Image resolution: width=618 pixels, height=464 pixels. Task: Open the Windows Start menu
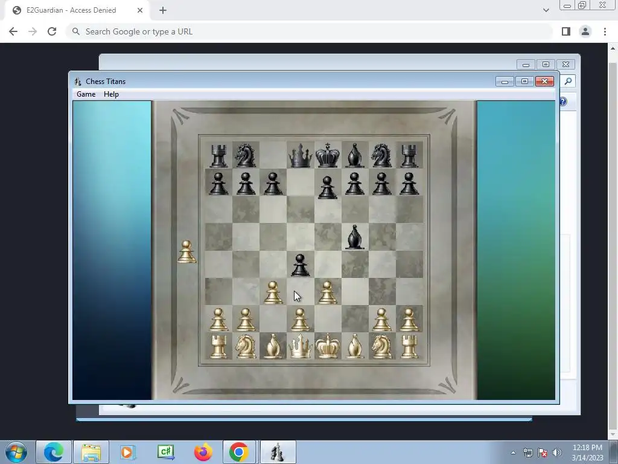click(x=16, y=452)
